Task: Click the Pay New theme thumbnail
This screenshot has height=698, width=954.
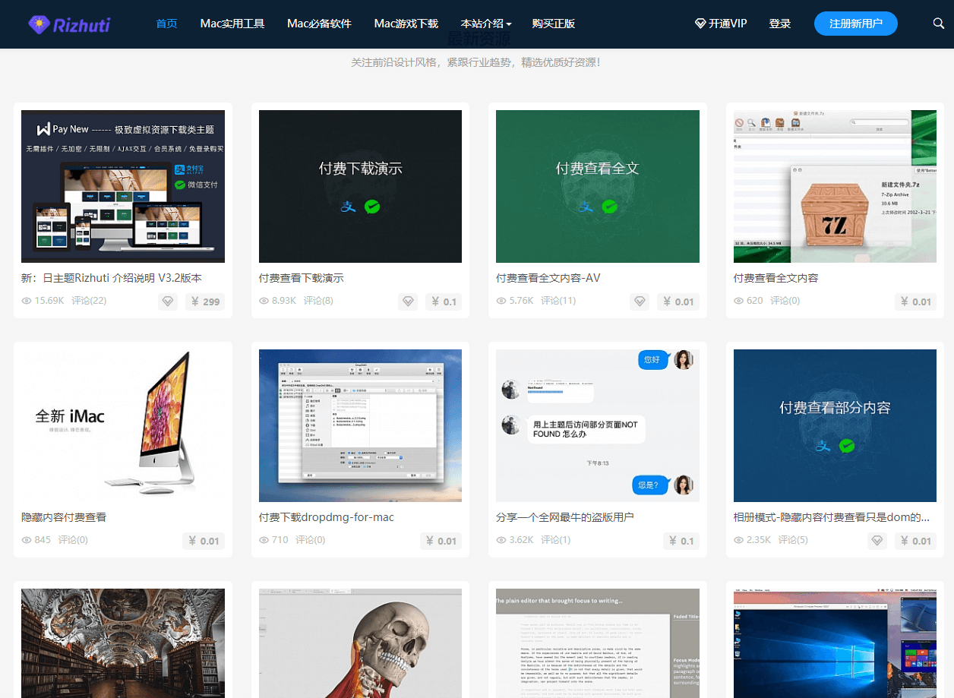Action: 123,186
